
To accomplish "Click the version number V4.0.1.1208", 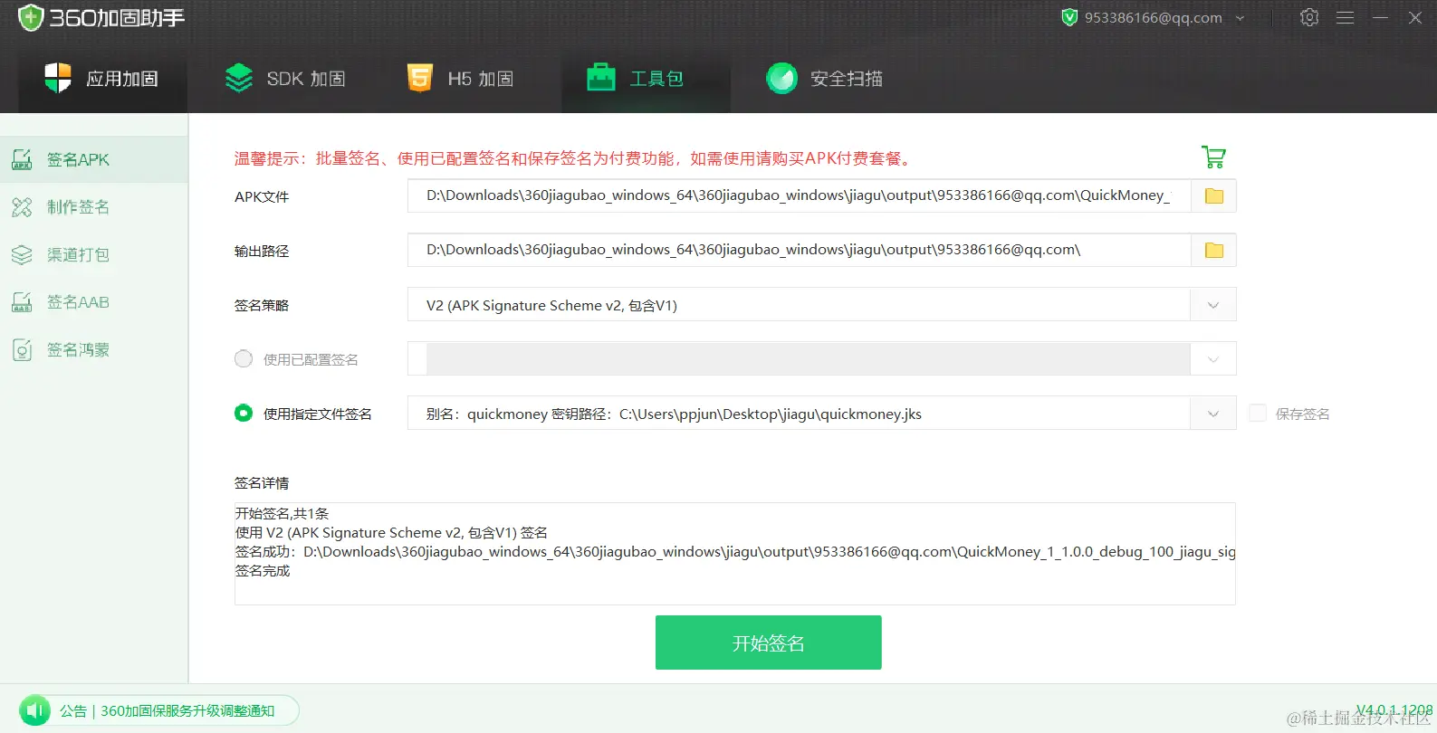I will coord(1394,710).
